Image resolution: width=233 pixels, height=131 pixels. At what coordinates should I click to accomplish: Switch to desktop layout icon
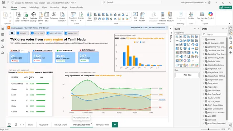pyautogui.click(x=9, y=124)
